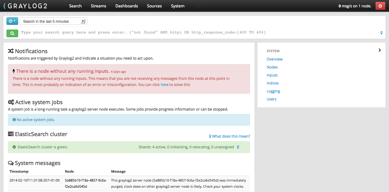
Task: Open Indices from the sidebar
Action: point(272,83)
